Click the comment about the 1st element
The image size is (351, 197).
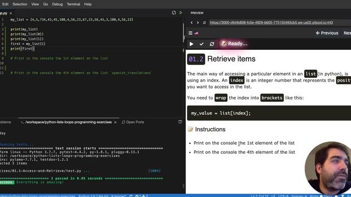(59, 59)
